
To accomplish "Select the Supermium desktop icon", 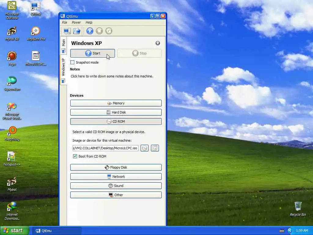I will coord(12,84).
